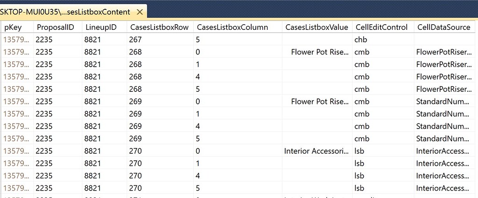The width and height of the screenshot is (478, 198).
Task: Select "Flower Pot Rise..." value in row 269
Action: (319, 102)
